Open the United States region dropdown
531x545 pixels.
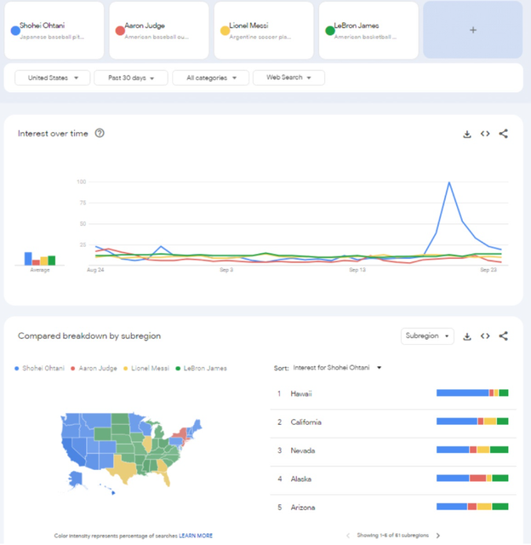pyautogui.click(x=53, y=77)
